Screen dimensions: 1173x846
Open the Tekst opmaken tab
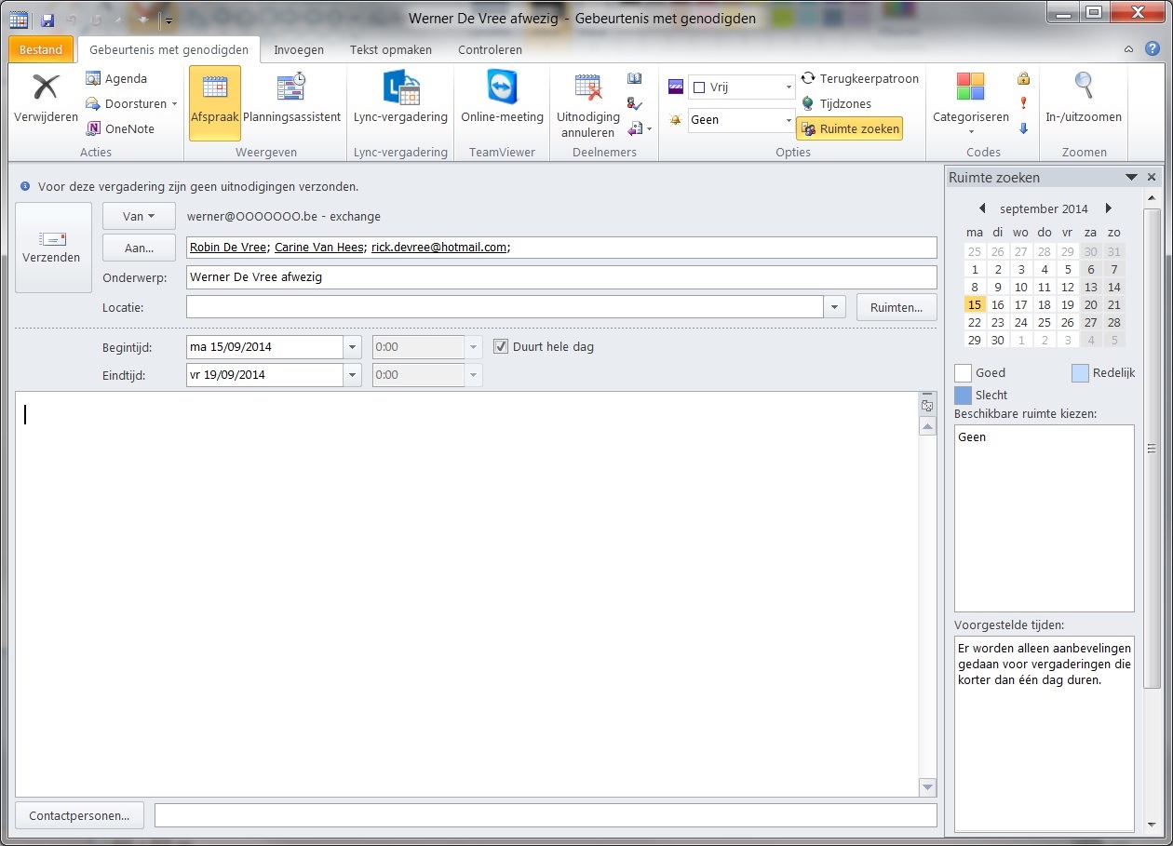391,49
